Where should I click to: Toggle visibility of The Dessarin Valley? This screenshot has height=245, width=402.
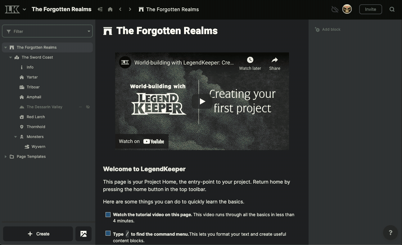[88, 107]
